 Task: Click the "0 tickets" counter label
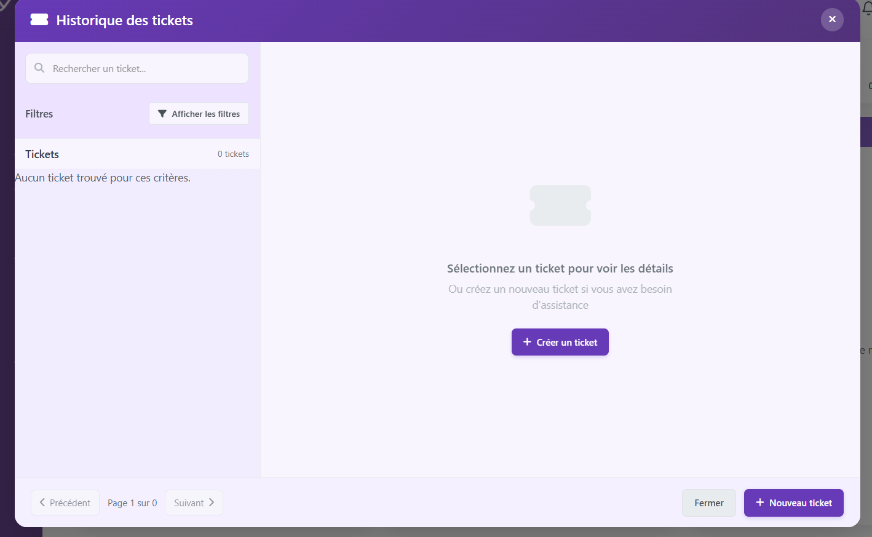pyautogui.click(x=233, y=154)
